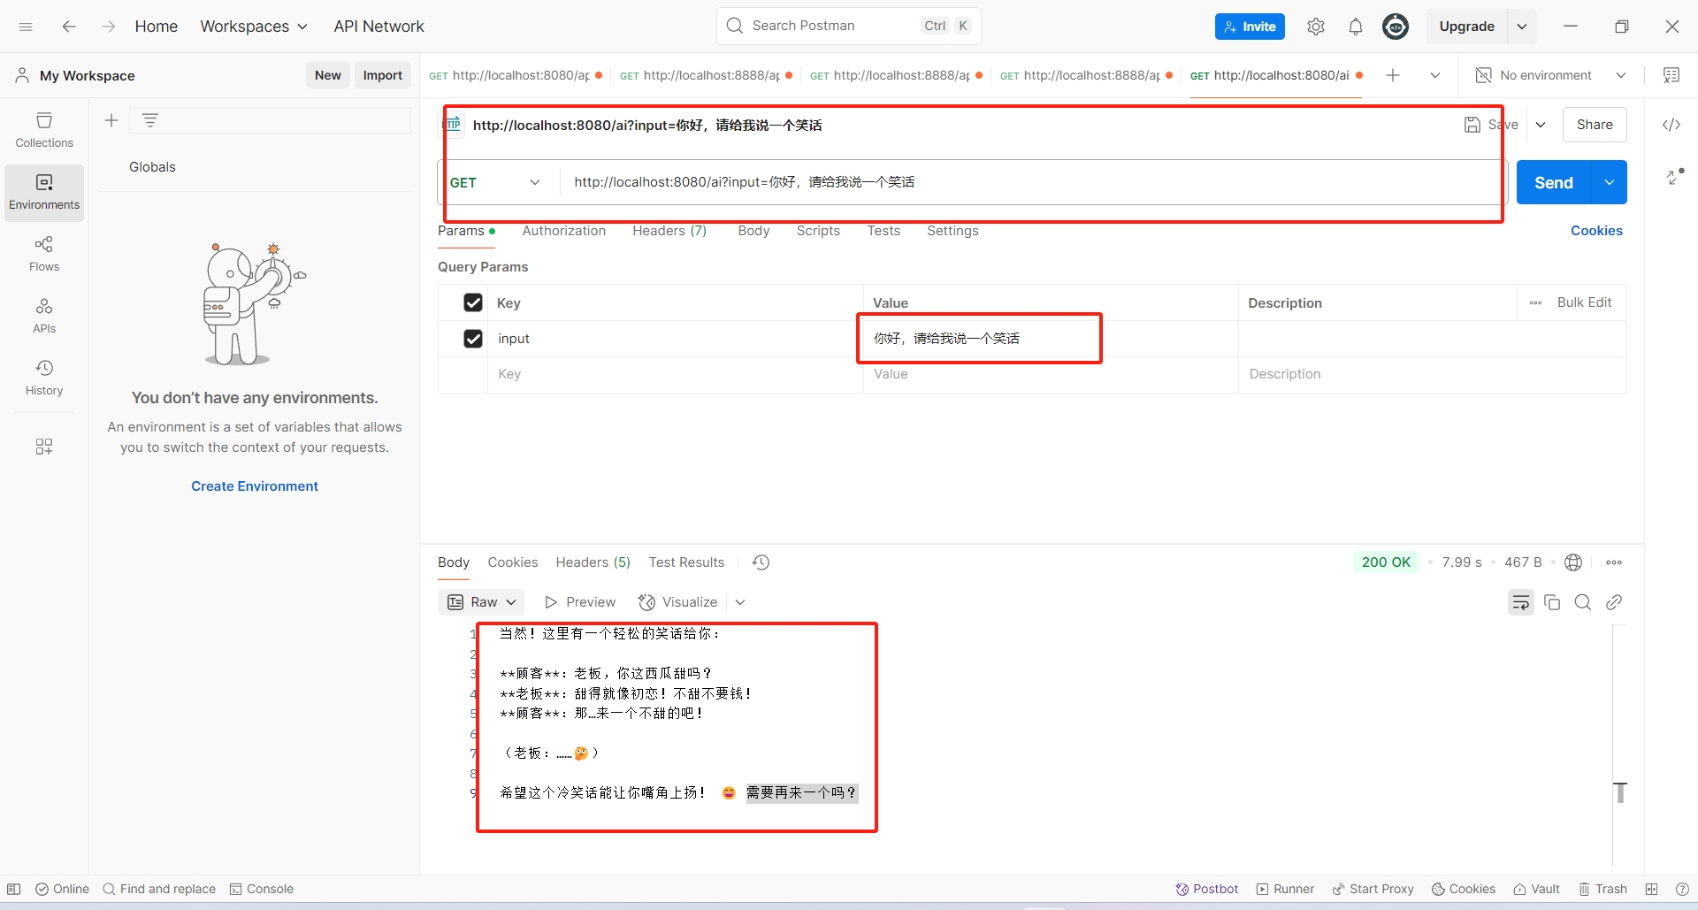Switch to the Headers (7) request tab
The height and width of the screenshot is (910, 1698).
click(x=669, y=231)
